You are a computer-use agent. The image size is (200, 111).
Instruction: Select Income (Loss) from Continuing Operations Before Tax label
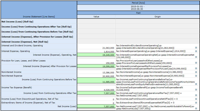click(49, 79)
